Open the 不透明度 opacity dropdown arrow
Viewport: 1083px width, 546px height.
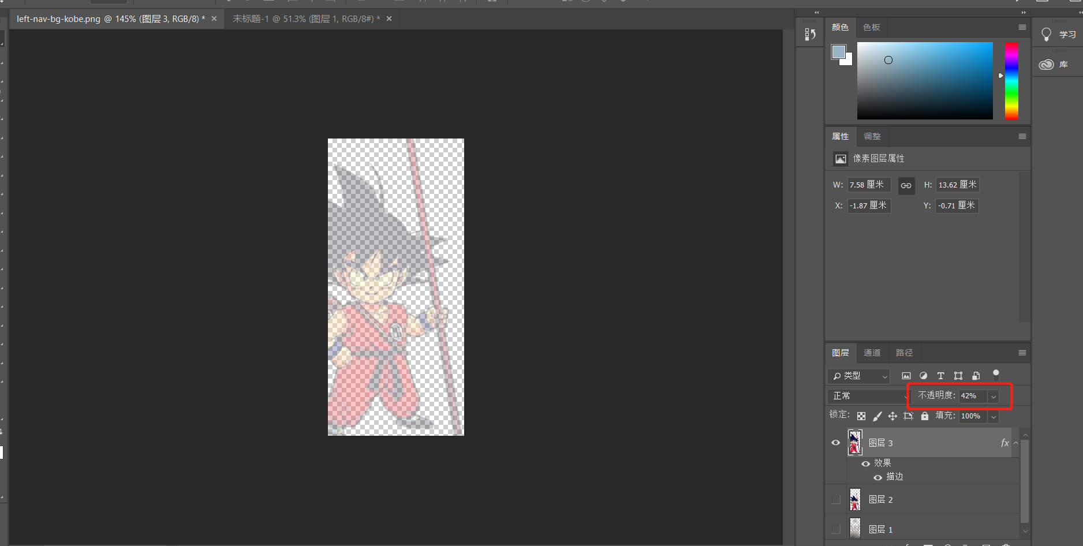[994, 397]
